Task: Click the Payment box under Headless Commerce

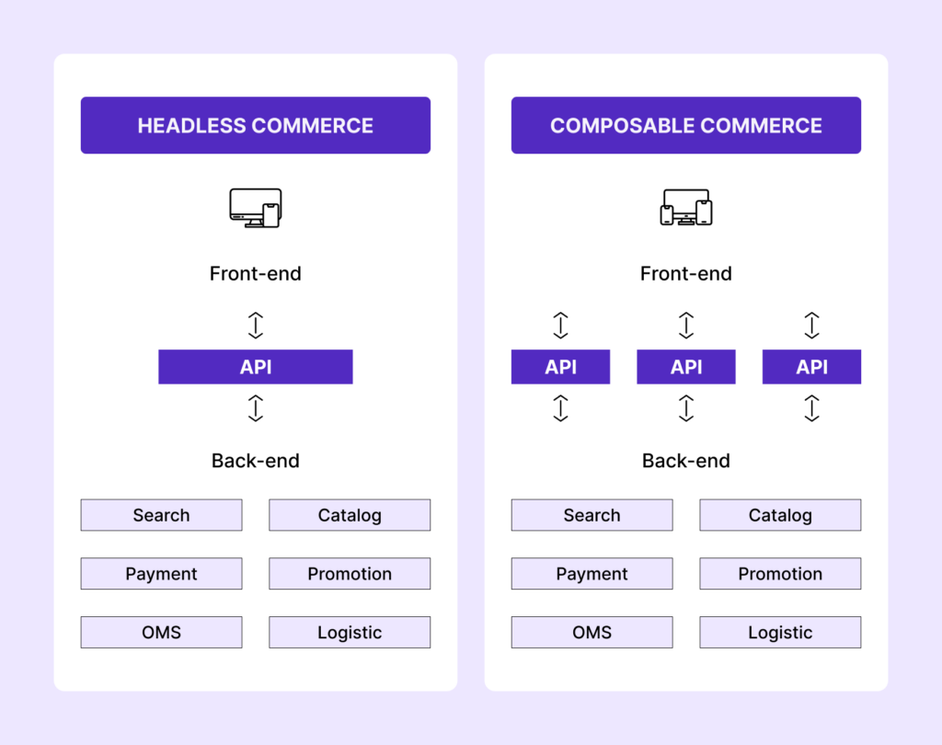Action: [162, 573]
